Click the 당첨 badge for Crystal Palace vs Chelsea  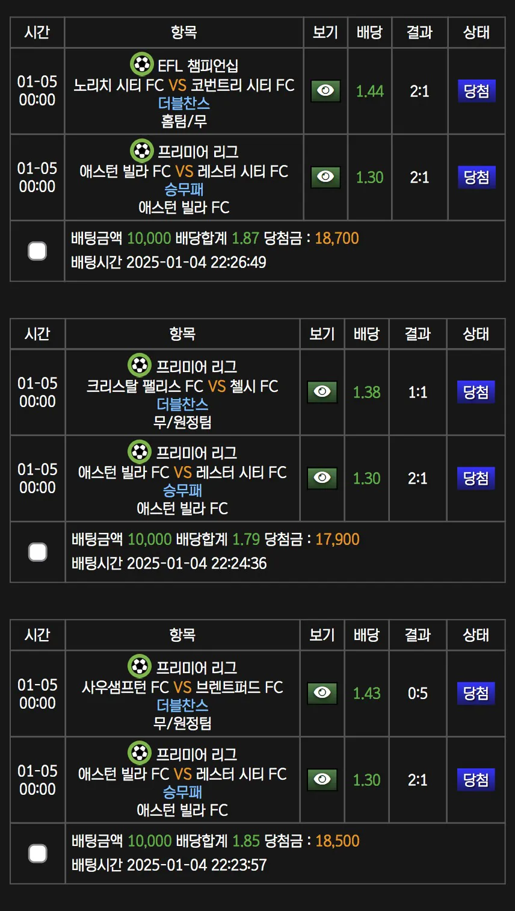[x=476, y=392]
